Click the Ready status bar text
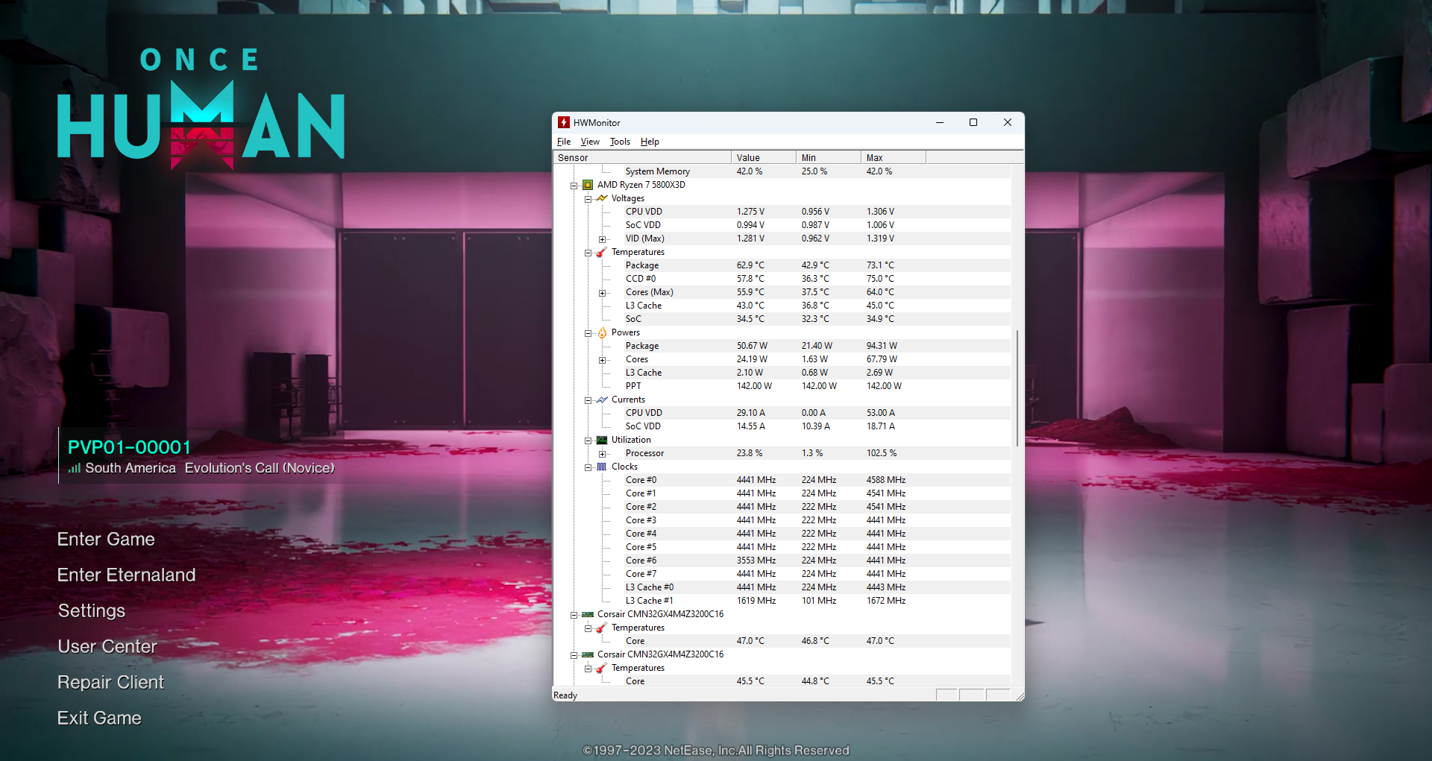 (x=565, y=695)
